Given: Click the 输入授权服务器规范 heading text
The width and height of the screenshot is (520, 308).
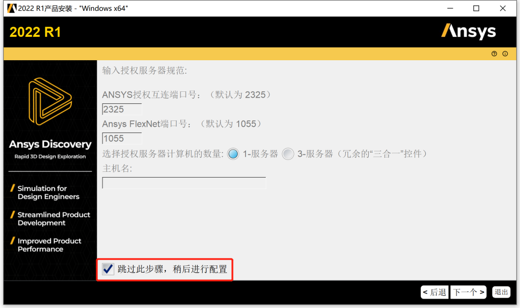Looking at the screenshot, I should [x=145, y=71].
